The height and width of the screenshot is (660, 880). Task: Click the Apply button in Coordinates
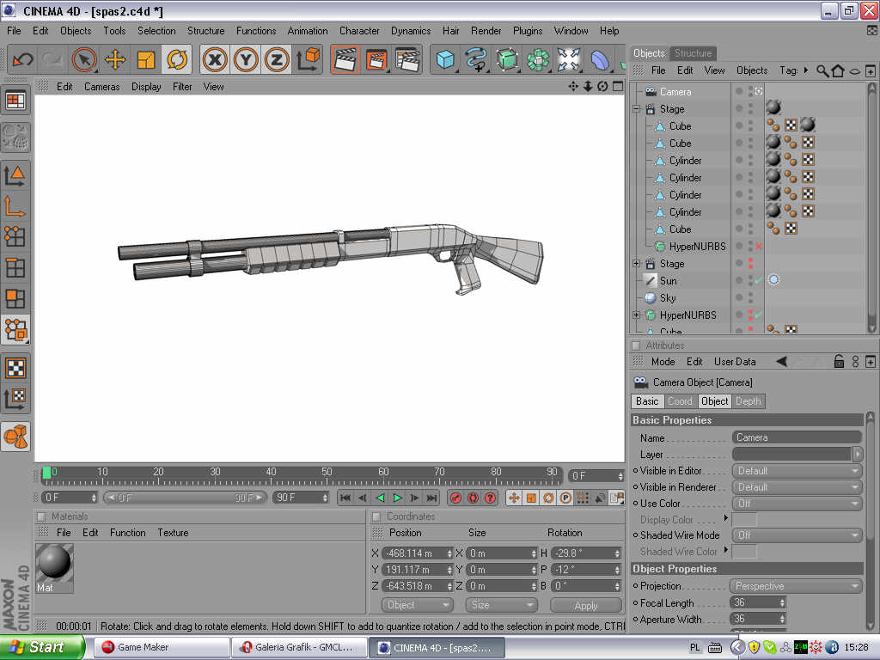(585, 605)
